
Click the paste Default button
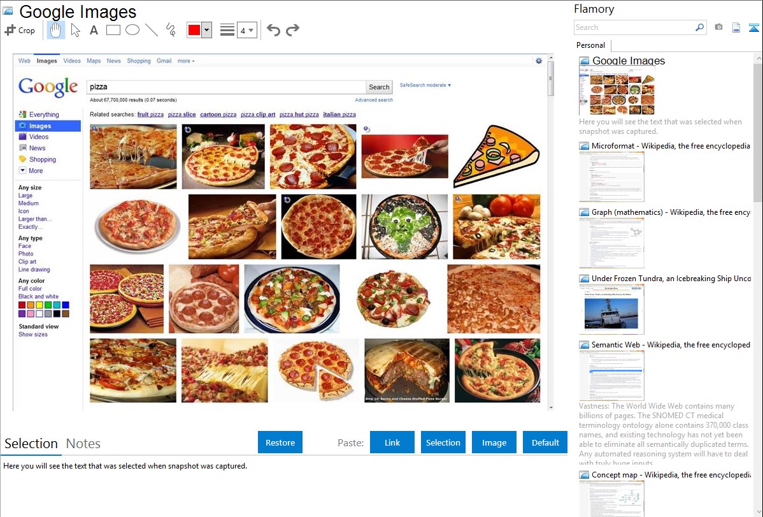click(545, 442)
